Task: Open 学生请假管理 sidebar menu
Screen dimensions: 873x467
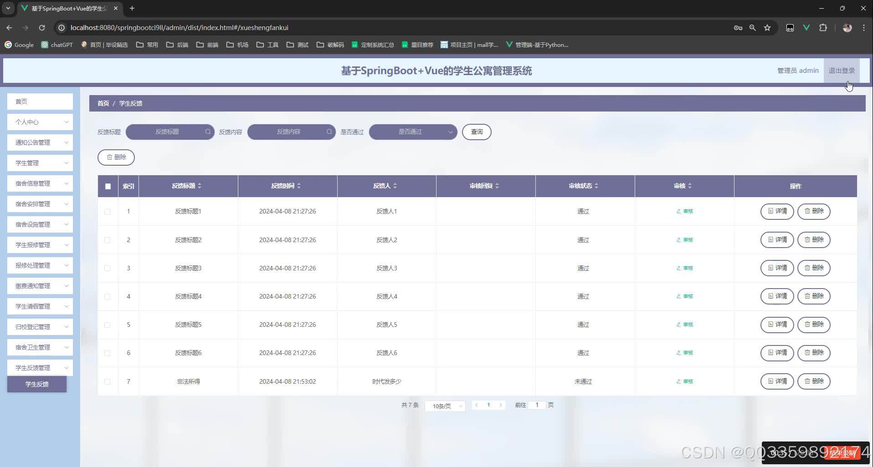Action: [x=40, y=306]
